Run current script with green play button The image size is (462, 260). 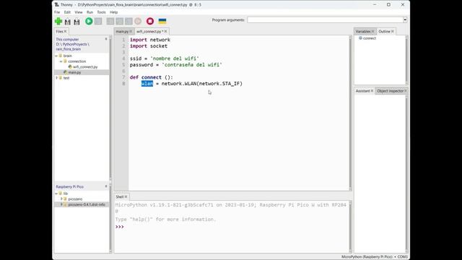(x=89, y=21)
